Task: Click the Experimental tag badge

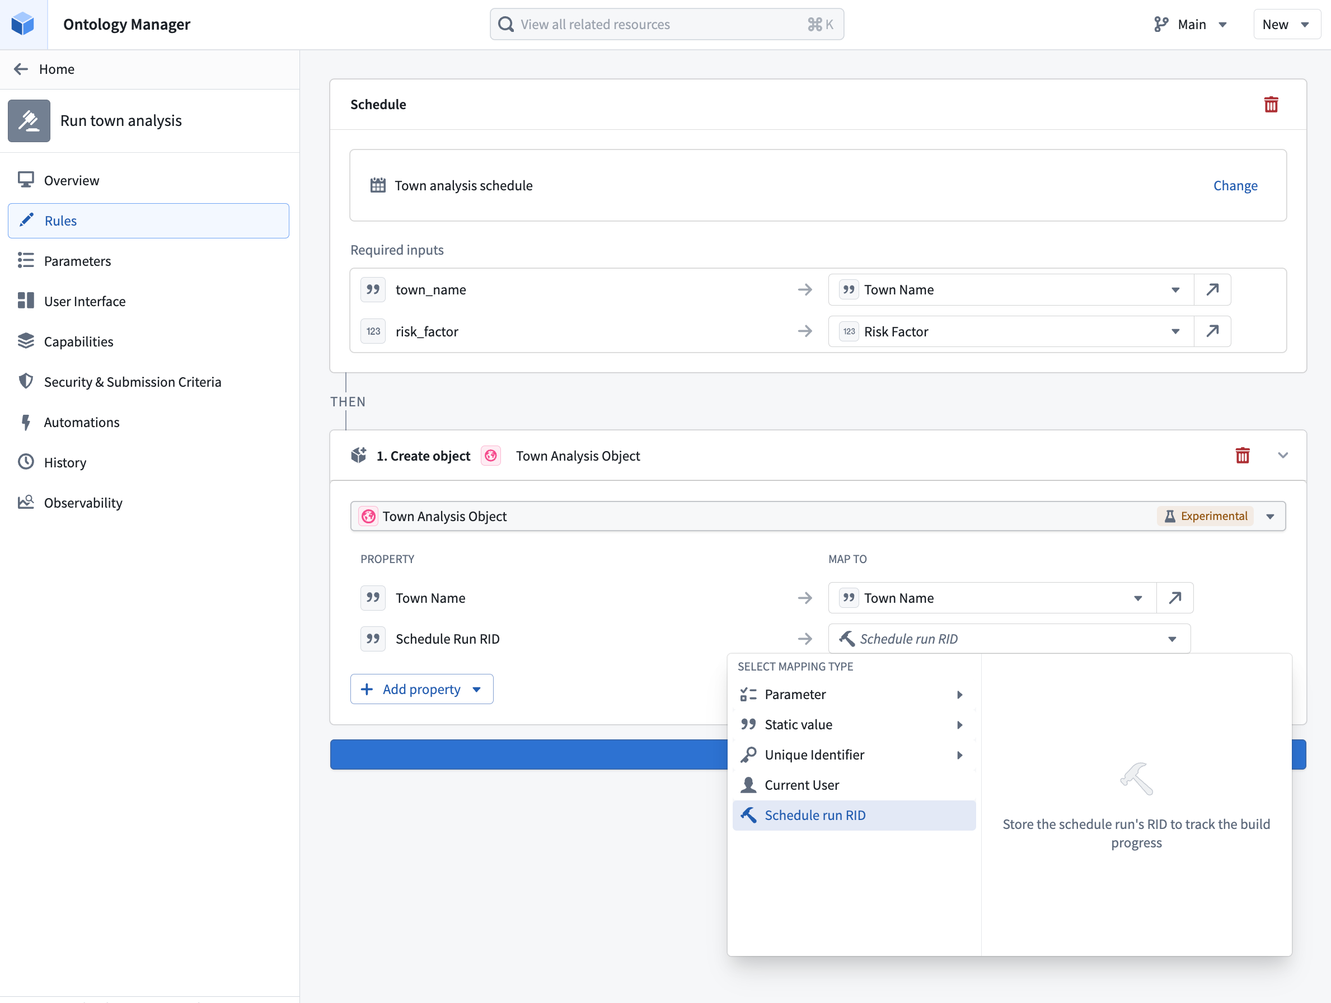Action: (1205, 516)
